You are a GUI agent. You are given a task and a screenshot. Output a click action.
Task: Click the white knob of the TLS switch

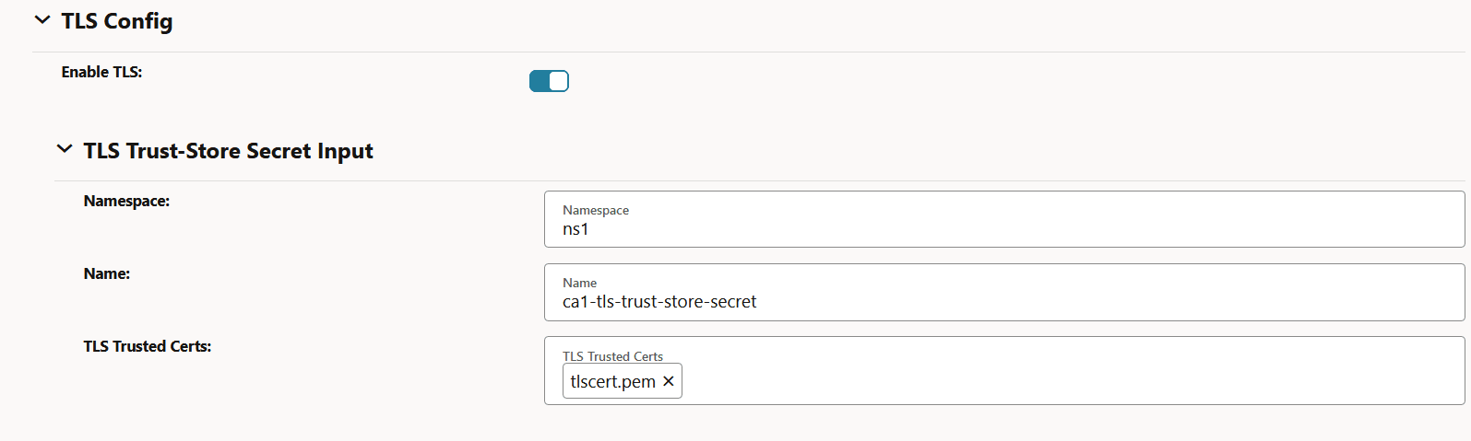tap(558, 81)
